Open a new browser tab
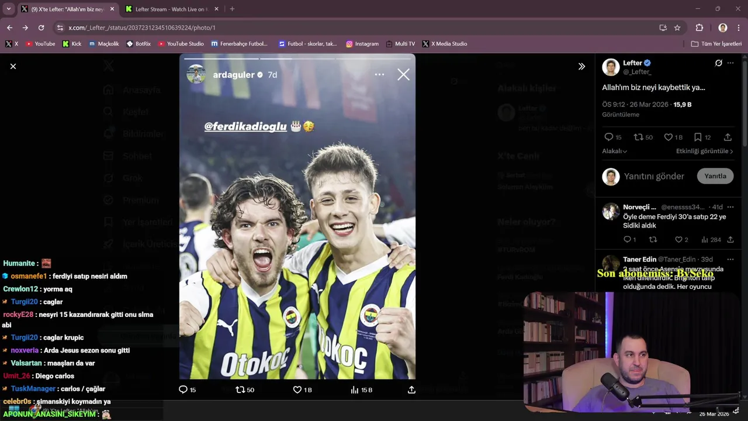Screen dimensions: 748x421 coord(232,9)
